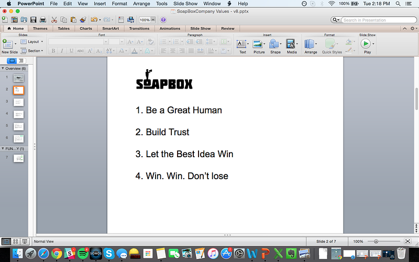Toggle Underline formatting
419x262 pixels.
point(71,51)
